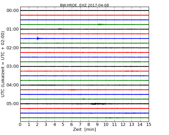Click the 05:00 time axis label
The height and width of the screenshot is (135, 169).
13,104
